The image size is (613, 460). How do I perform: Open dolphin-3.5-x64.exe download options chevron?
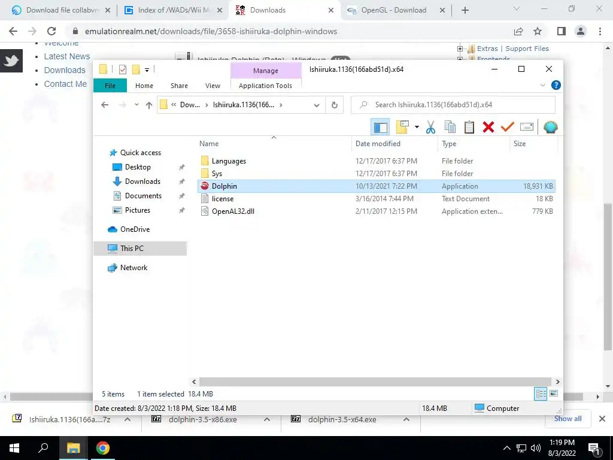tap(406, 419)
